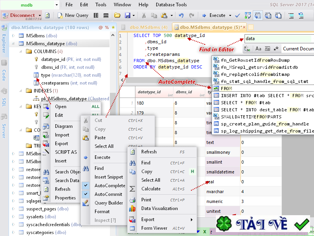This screenshot has width=314, height=236.
Task: Click the scissors Cut icon in toolbar
Action: 144,15
